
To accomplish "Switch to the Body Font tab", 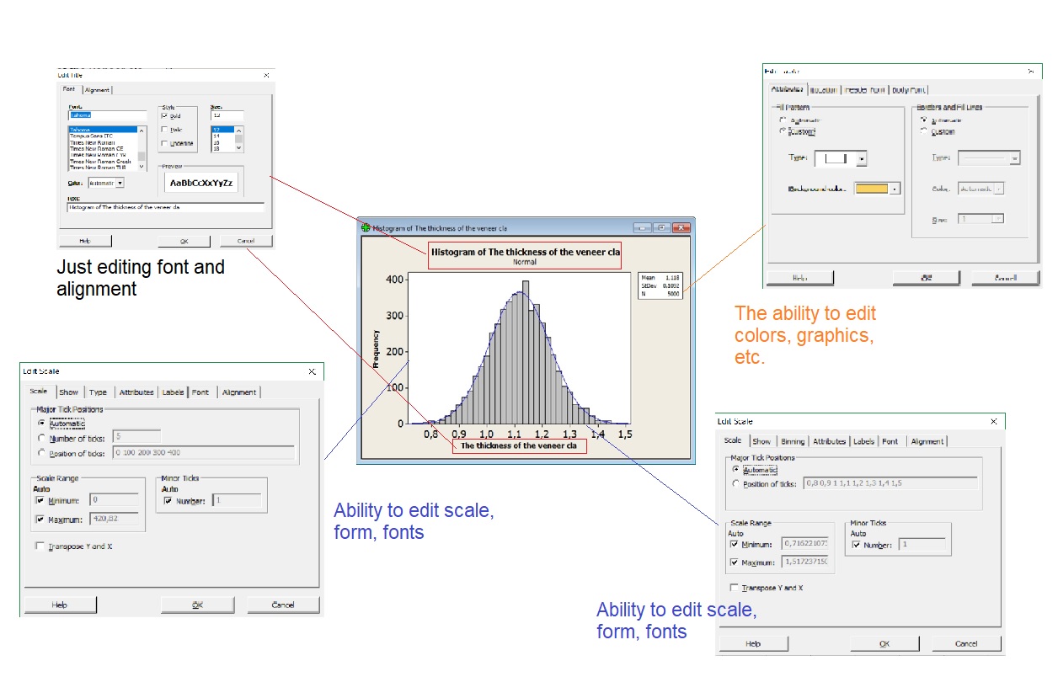I will point(910,90).
